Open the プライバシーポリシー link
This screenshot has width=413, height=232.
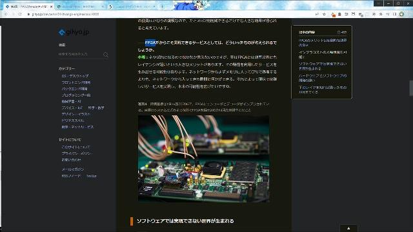77,153
